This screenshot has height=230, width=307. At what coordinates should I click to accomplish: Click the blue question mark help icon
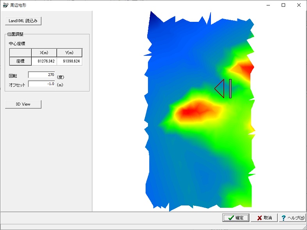click(283, 218)
